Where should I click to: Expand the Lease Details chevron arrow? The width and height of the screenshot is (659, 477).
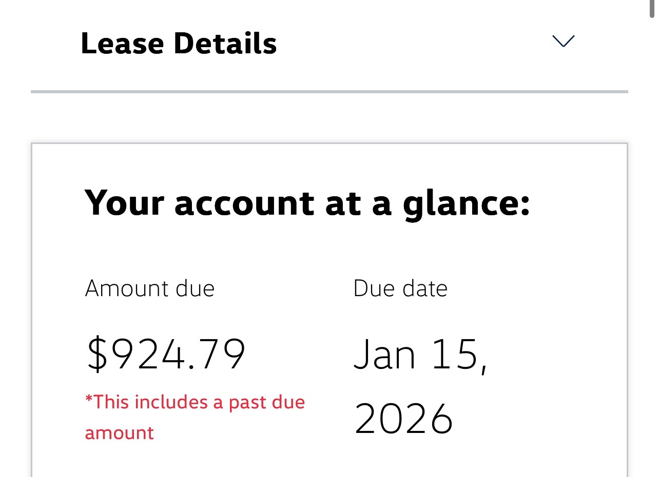point(563,41)
